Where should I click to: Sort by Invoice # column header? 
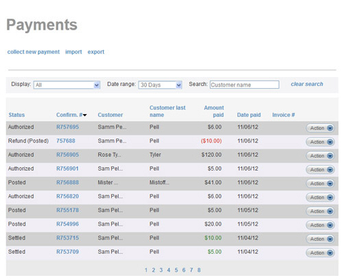(x=284, y=115)
